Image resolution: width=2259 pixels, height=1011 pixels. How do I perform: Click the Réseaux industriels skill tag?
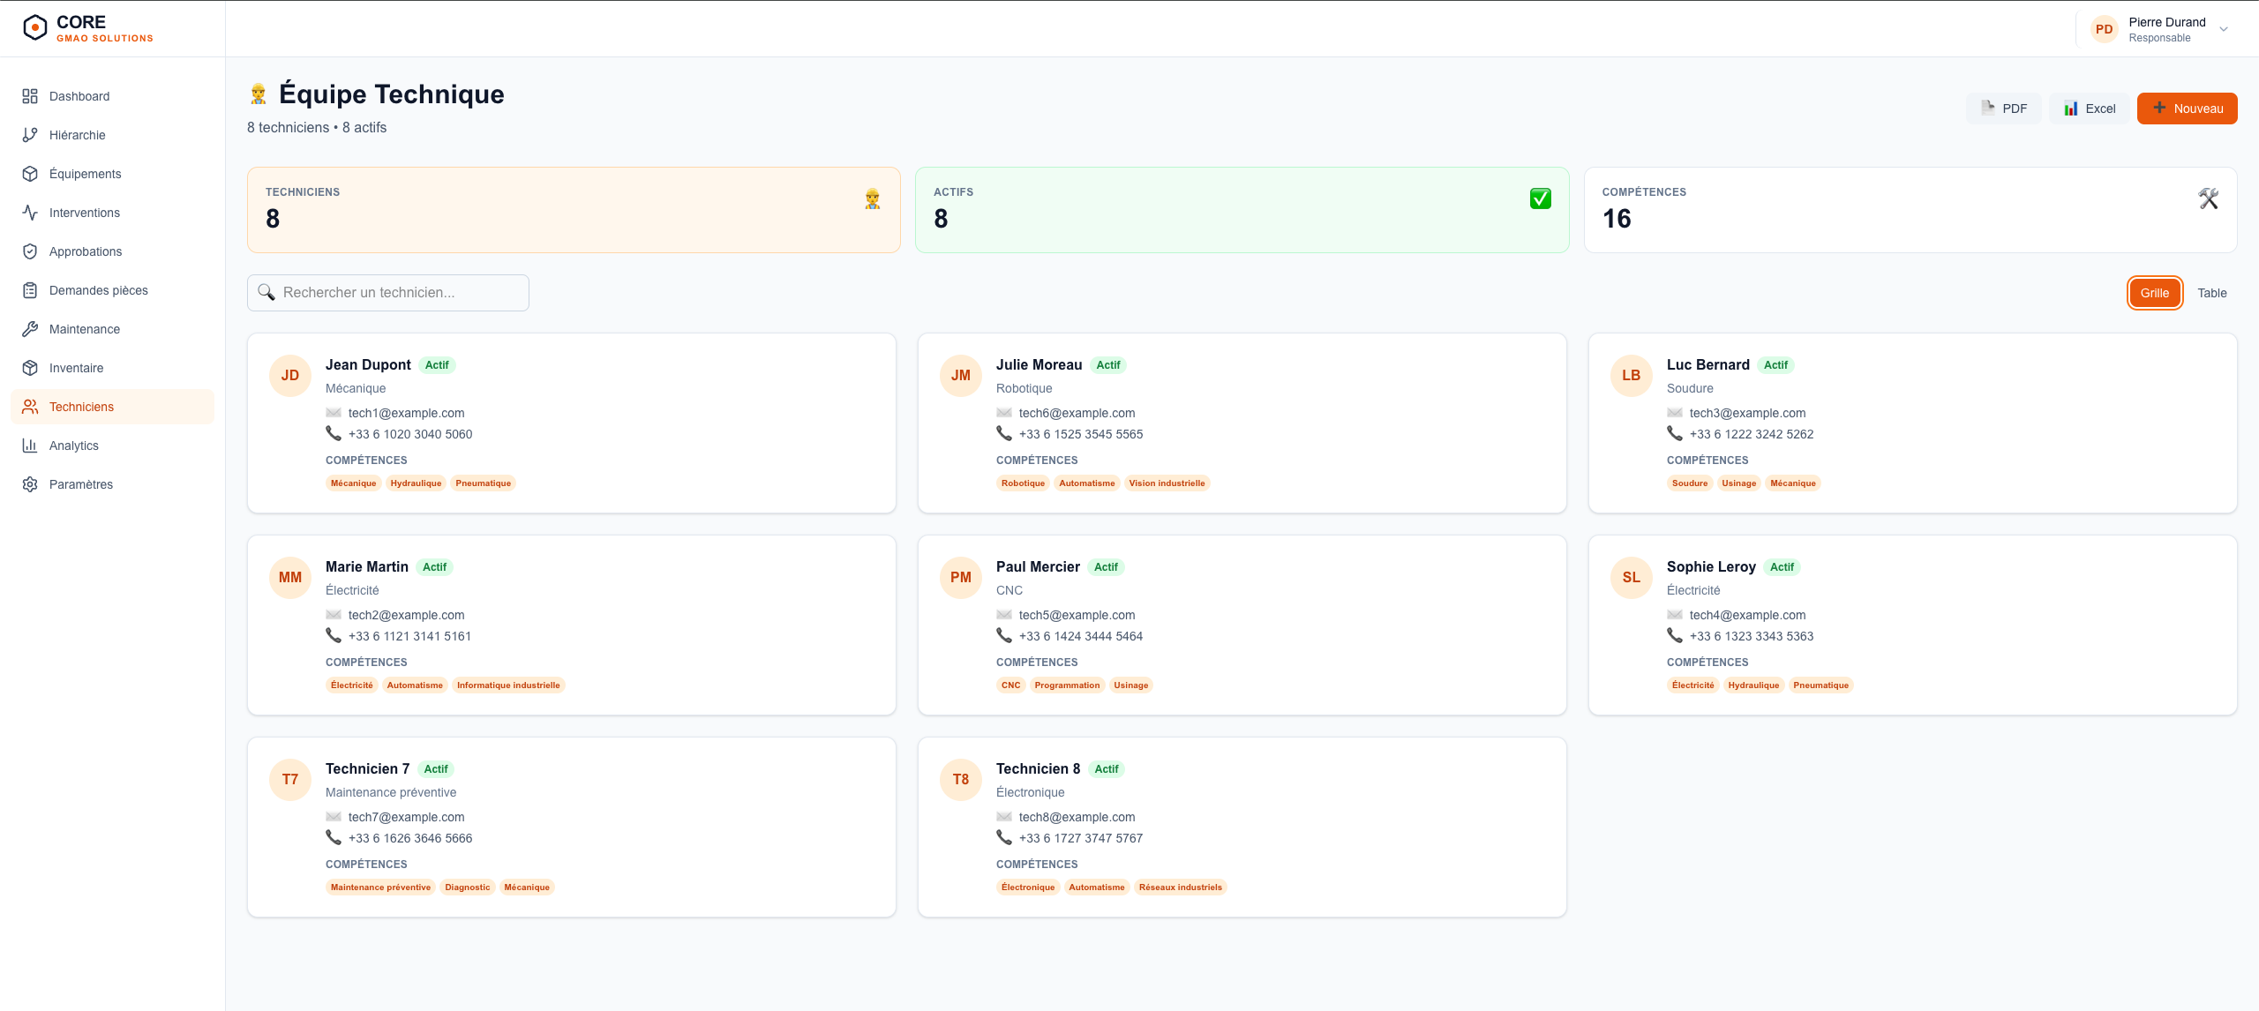pyautogui.click(x=1181, y=887)
